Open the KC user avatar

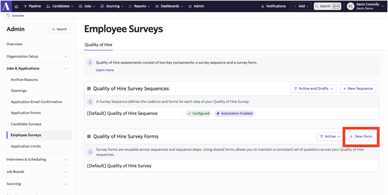(x=350, y=6)
